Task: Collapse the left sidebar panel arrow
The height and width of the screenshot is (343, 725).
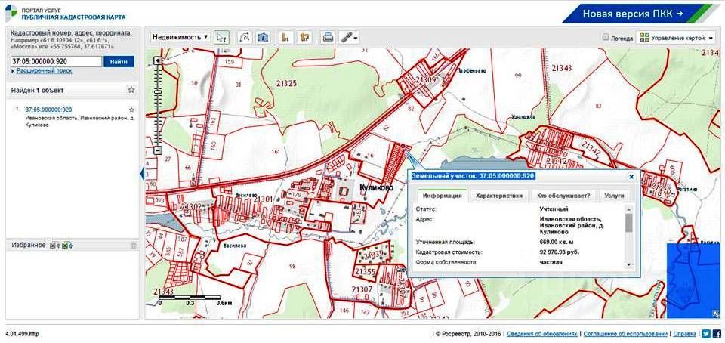Action: [x=143, y=174]
